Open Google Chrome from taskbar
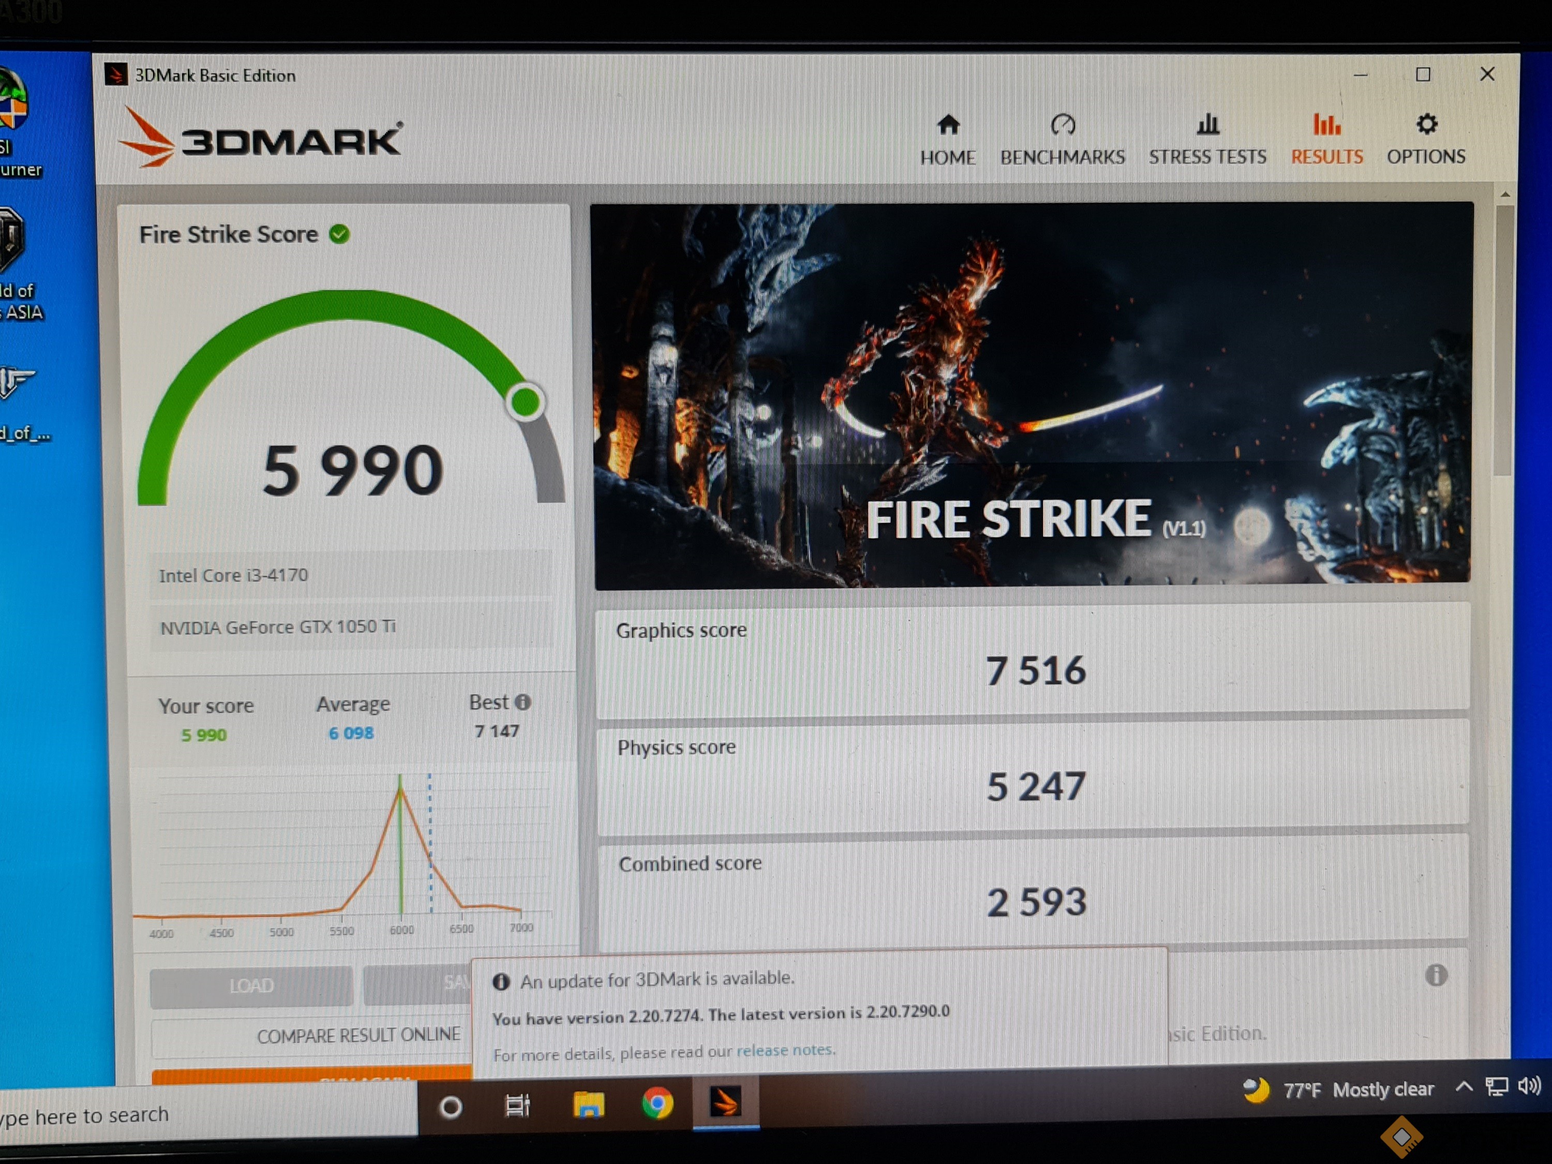Image resolution: width=1552 pixels, height=1164 pixels. tap(658, 1103)
